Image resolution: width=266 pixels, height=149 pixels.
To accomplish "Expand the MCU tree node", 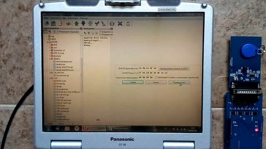I will [47, 39].
